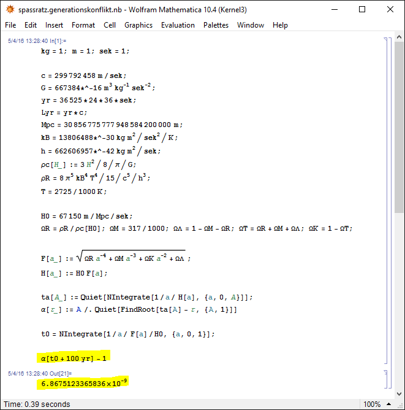Screen dimensions: 405x410
Task: Open the Edit menu
Action: pos(31,25)
